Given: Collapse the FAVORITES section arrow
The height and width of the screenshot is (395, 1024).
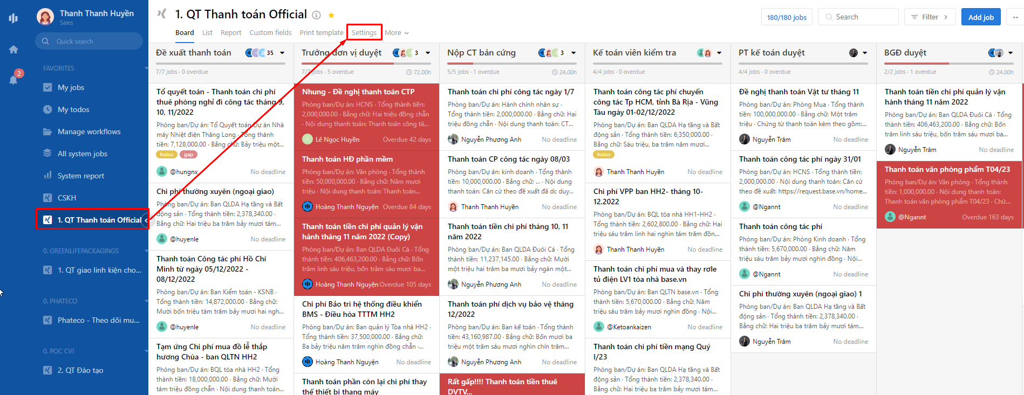Looking at the screenshot, I should [146, 68].
